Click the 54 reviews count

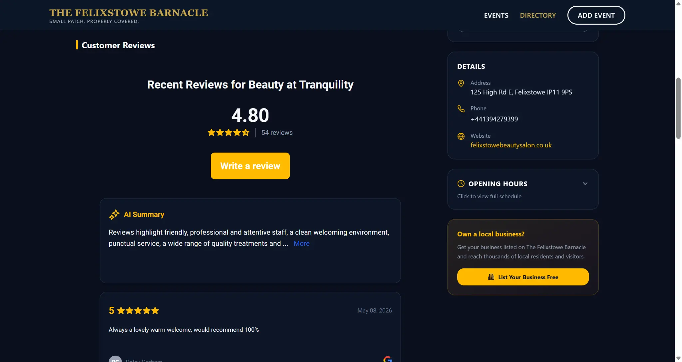(277, 132)
